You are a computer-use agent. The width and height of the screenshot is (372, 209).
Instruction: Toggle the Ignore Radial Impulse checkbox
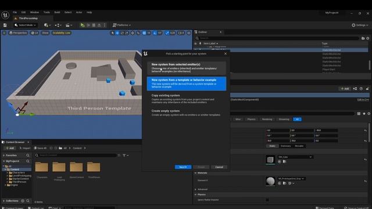coord(267,200)
